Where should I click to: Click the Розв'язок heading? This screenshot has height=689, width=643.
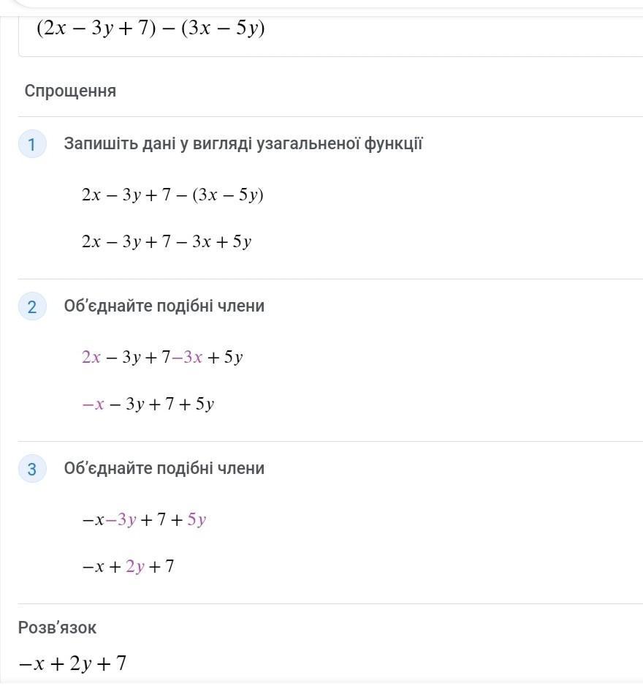click(57, 628)
